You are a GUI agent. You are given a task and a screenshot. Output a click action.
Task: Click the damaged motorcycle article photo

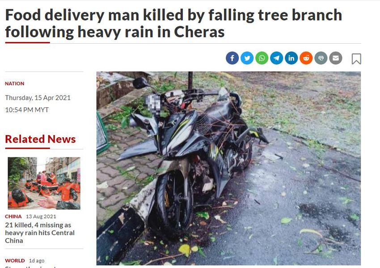coord(228,168)
